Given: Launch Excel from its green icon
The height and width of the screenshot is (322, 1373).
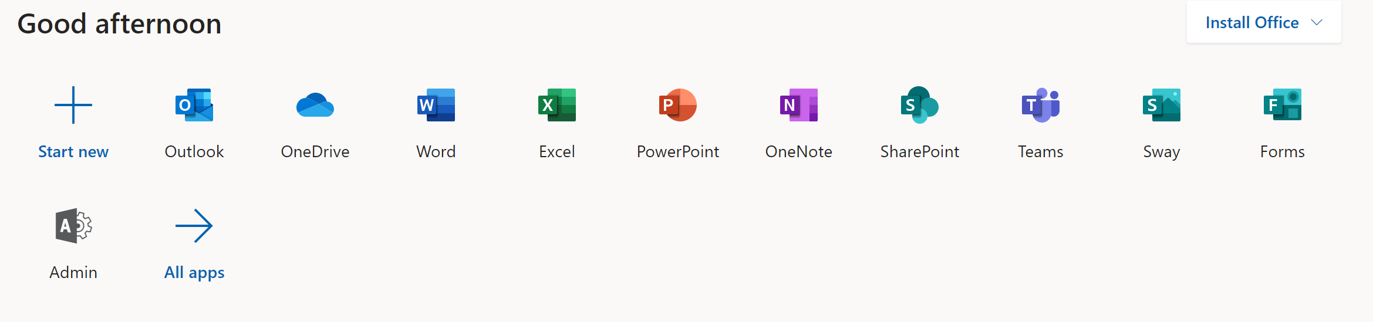Looking at the screenshot, I should 557,105.
